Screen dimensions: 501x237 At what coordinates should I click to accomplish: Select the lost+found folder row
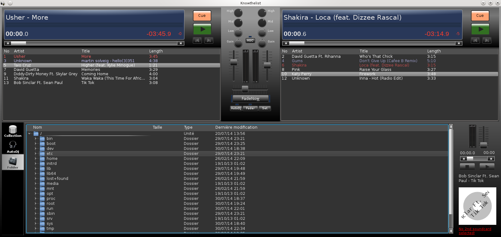tap(237, 179)
